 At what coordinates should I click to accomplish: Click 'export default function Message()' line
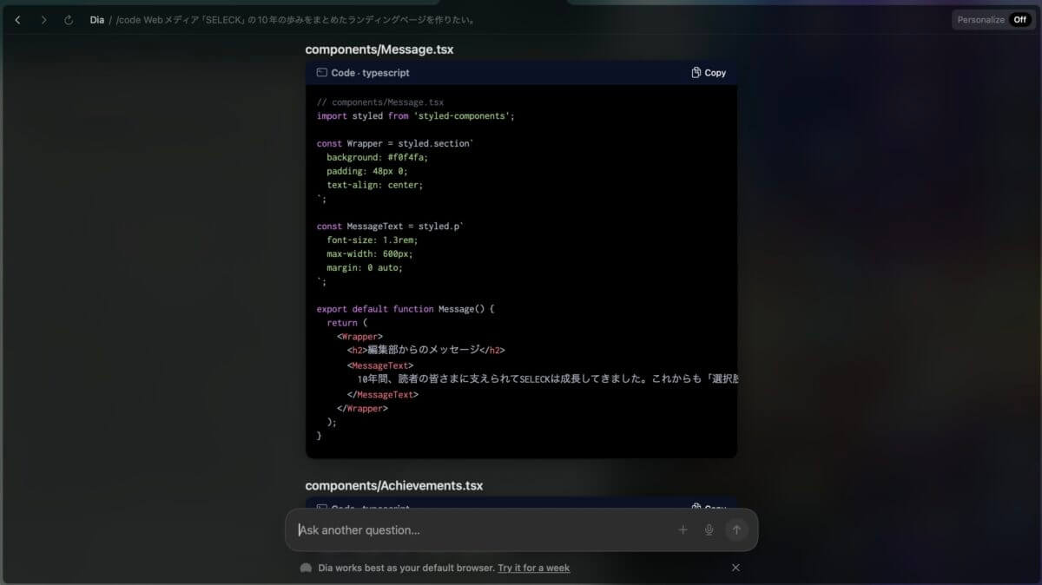(406, 309)
